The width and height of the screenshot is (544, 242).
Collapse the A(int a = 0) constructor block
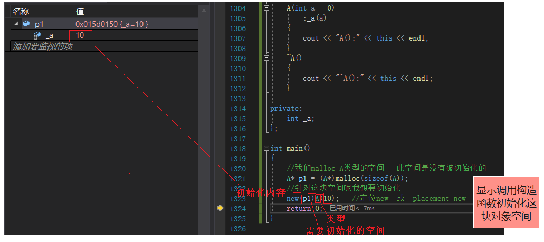[266, 7]
